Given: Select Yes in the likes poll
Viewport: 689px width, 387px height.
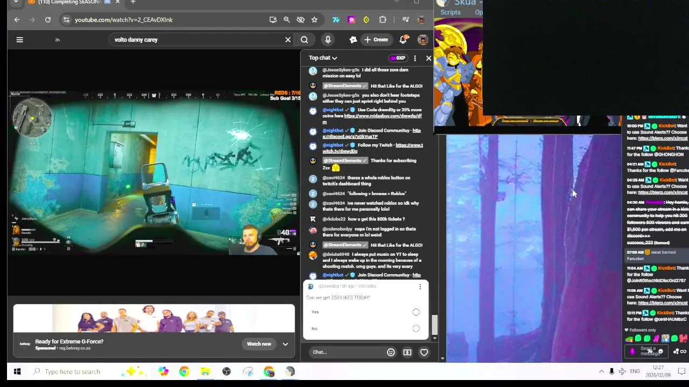Looking at the screenshot, I should pyautogui.click(x=416, y=312).
